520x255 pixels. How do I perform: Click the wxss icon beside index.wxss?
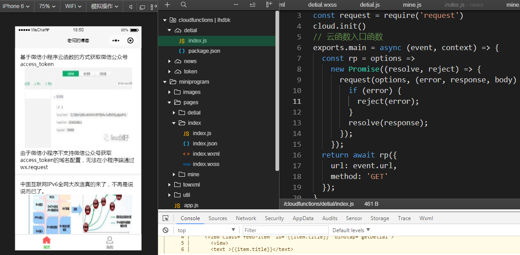(x=186, y=164)
